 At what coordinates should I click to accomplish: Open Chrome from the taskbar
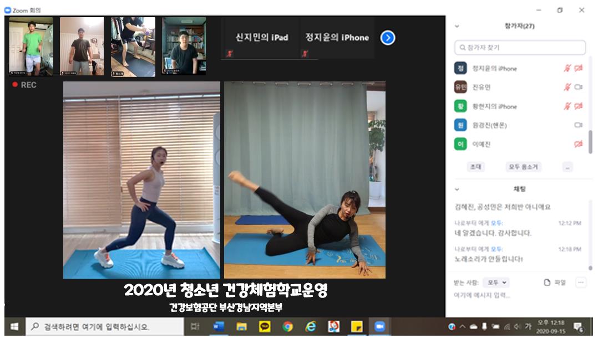point(287,327)
